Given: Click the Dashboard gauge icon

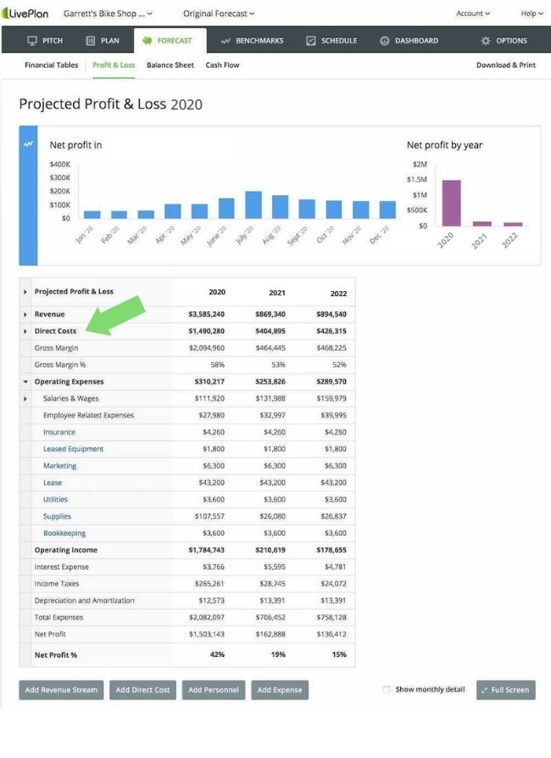Looking at the screenshot, I should [x=385, y=41].
